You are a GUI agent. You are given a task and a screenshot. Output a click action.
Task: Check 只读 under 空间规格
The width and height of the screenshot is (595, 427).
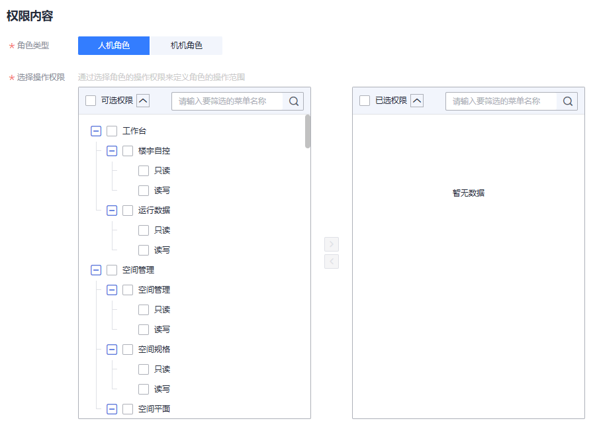tap(144, 369)
